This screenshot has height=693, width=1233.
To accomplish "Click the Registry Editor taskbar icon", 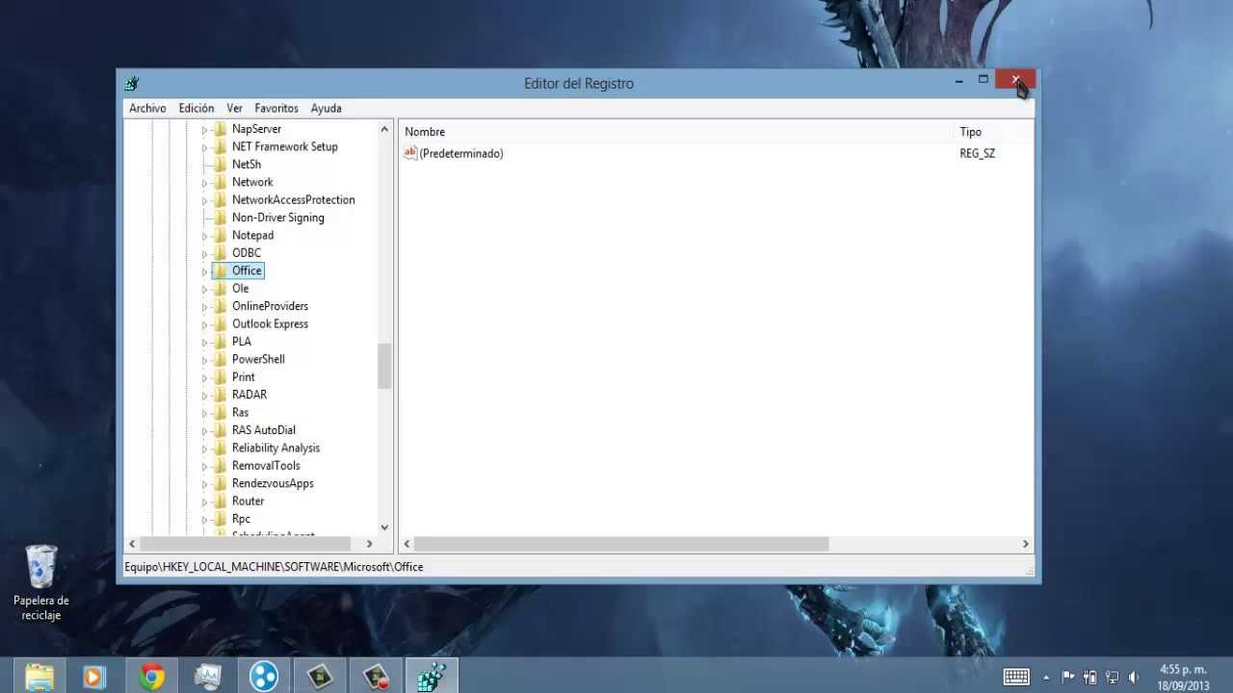I will [431, 677].
